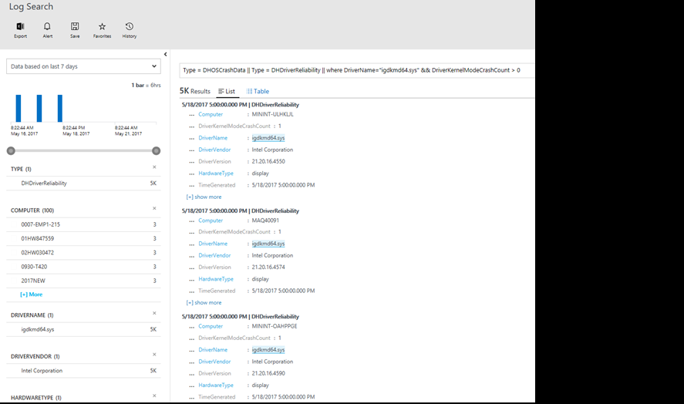
Task: Select the right time range slider handle
Action: (157, 150)
